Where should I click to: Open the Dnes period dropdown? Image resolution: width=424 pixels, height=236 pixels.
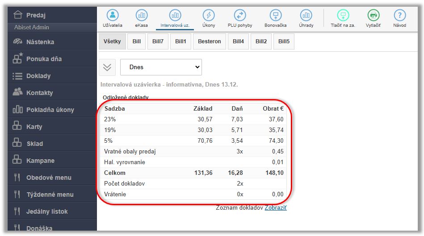pyautogui.click(x=161, y=67)
